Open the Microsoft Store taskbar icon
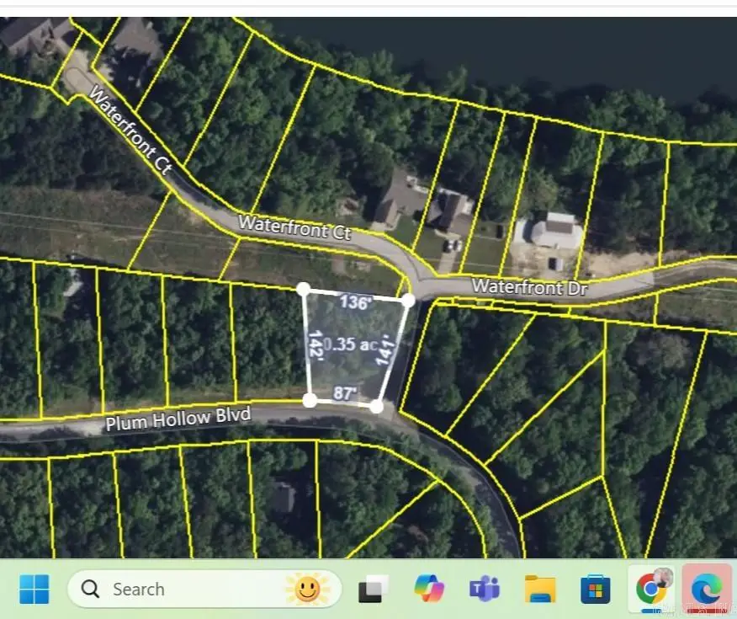Screen dimensions: 737x619 595,589
